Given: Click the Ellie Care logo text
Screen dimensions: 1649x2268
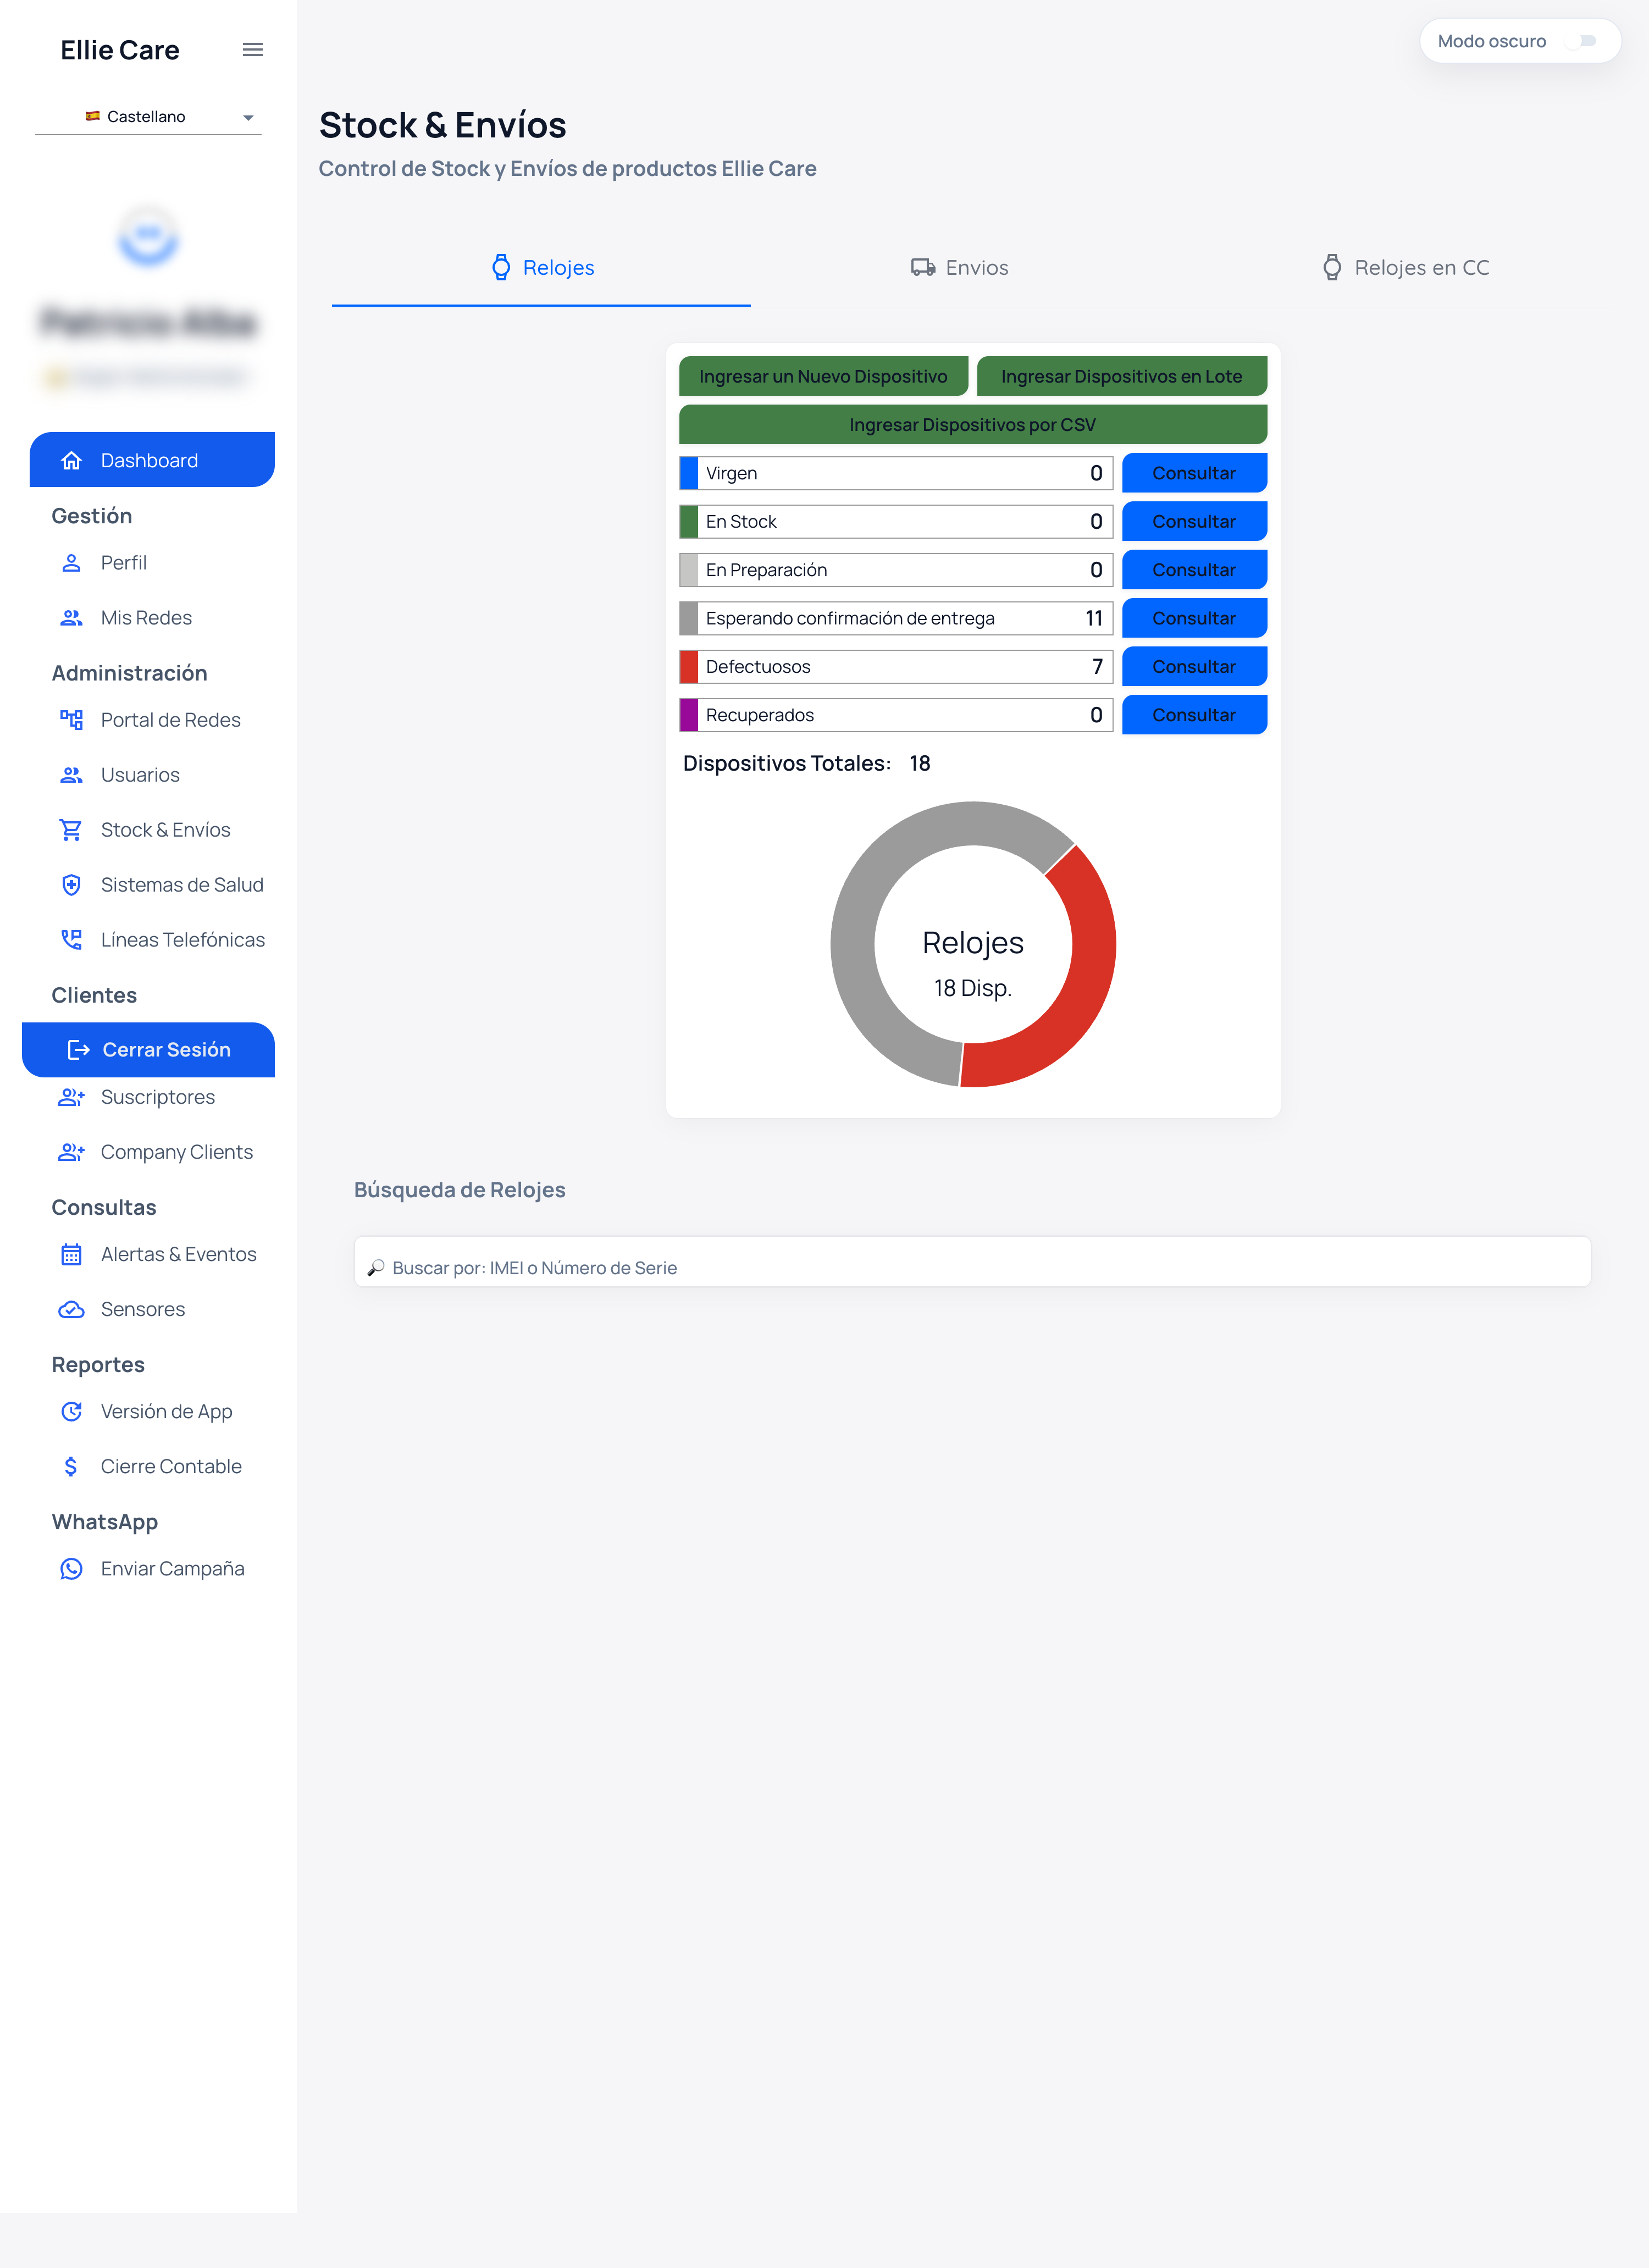Looking at the screenshot, I should pos(120,50).
